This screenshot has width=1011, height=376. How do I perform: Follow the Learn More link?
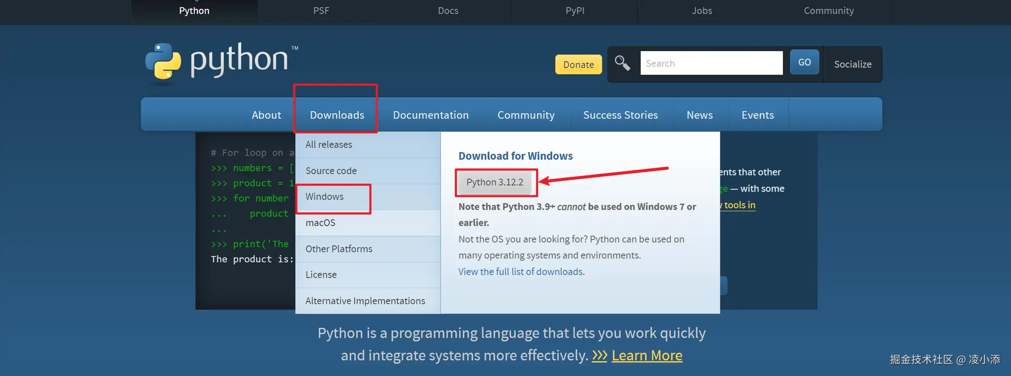(647, 355)
